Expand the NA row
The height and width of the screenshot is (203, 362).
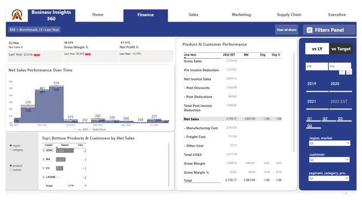(x=43, y=159)
